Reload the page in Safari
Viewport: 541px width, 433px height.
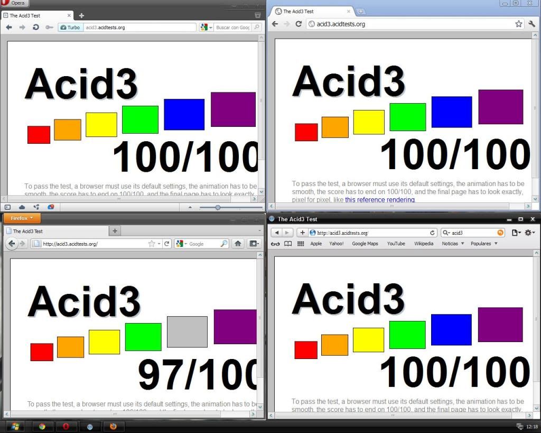(x=432, y=233)
